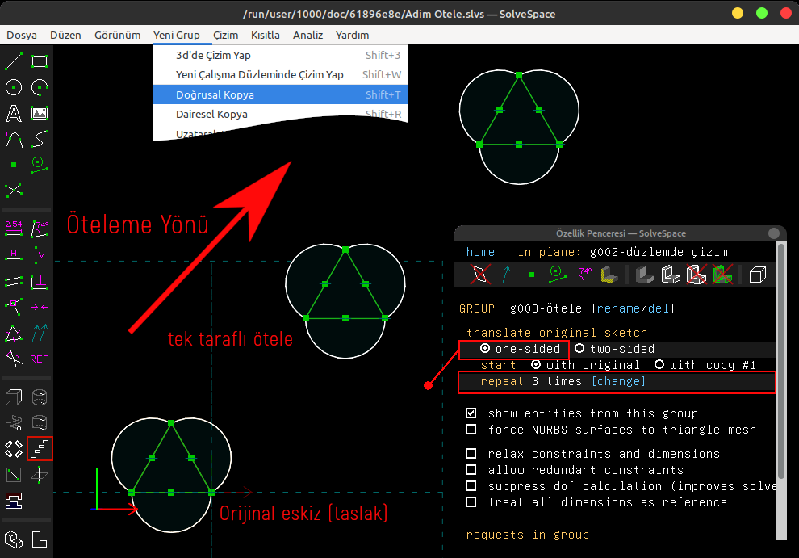Choose 3d'de Çizim Yap entry
The image size is (799, 558).
point(280,55)
